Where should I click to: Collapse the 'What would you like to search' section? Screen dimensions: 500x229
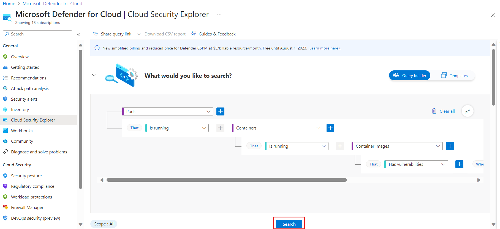[x=94, y=75]
